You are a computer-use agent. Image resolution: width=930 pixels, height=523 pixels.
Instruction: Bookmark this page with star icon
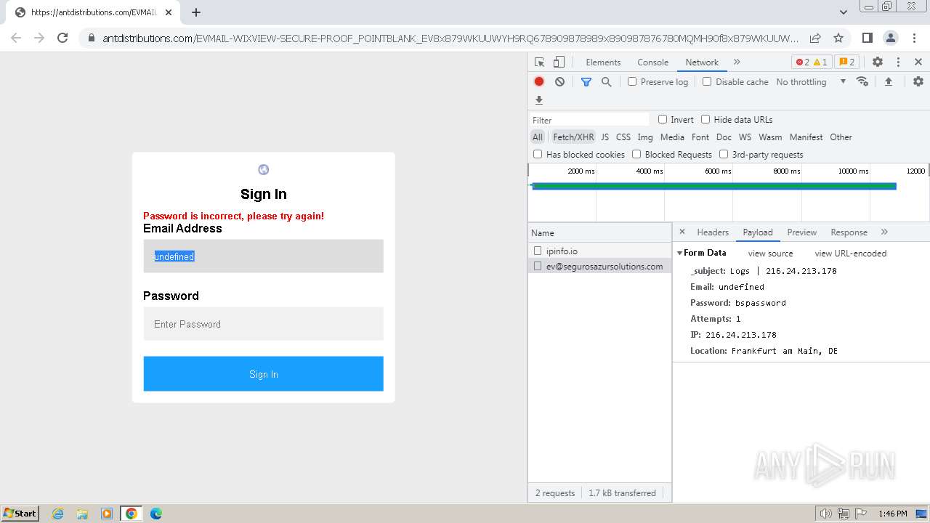(838, 38)
